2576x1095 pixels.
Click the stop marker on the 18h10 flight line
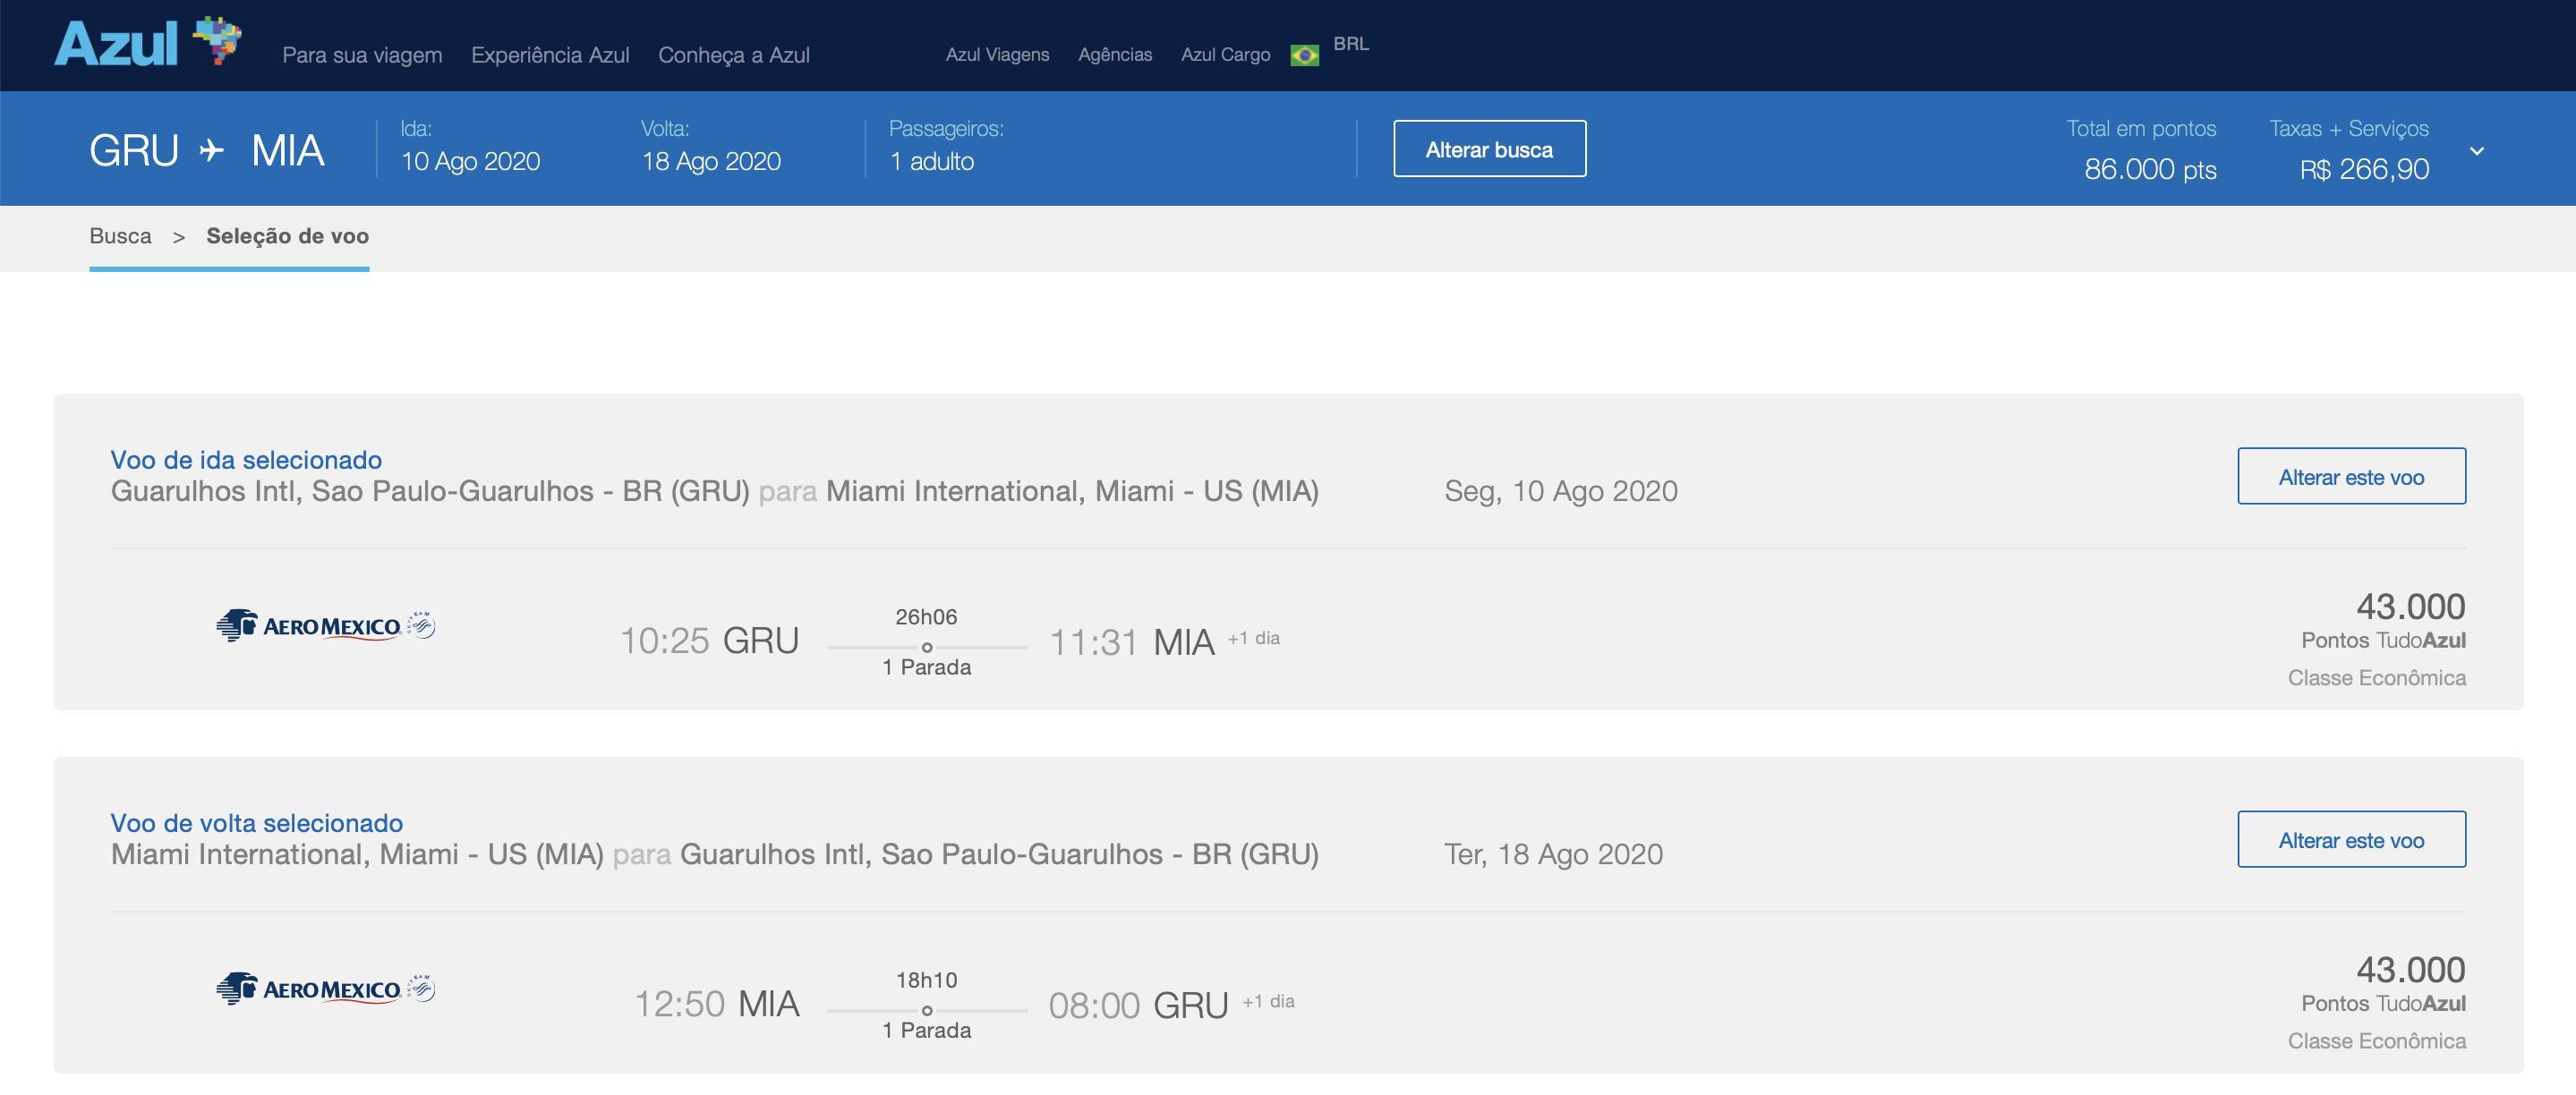click(927, 1010)
